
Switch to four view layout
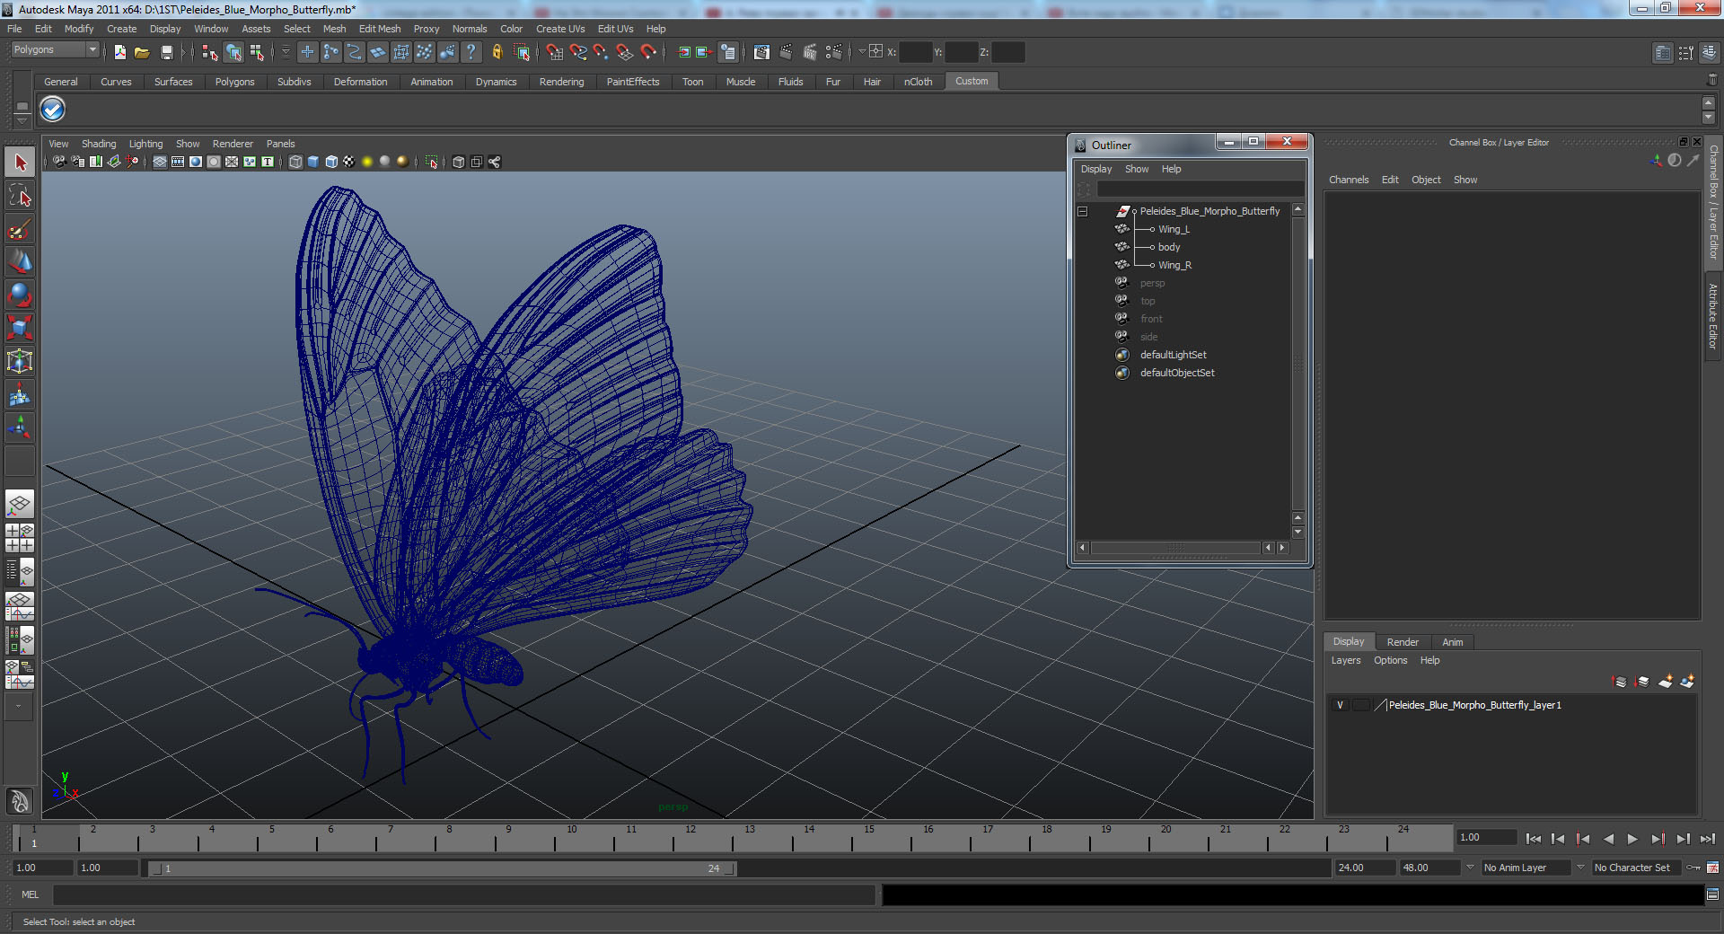[20, 537]
